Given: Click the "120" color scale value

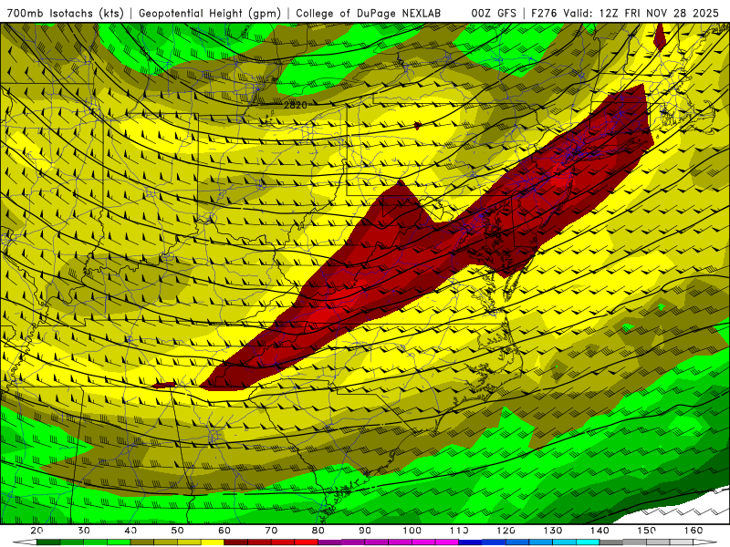Looking at the screenshot, I should pos(506,531).
